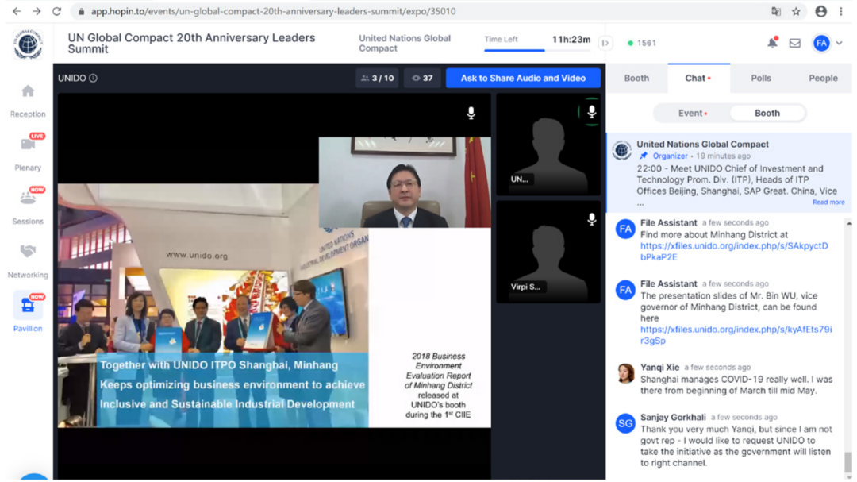Switch chat to Event channel
Screen dimensions: 857x482
coord(692,114)
